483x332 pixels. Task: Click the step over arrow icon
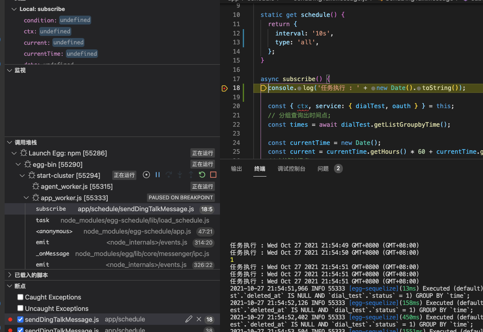tap(169, 175)
